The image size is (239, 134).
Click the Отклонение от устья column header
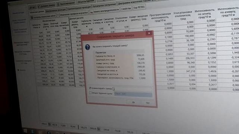click(121, 19)
